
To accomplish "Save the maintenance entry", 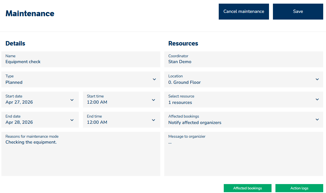I will [x=298, y=11].
